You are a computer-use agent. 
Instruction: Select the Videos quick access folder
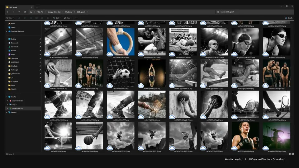(x=12, y=54)
